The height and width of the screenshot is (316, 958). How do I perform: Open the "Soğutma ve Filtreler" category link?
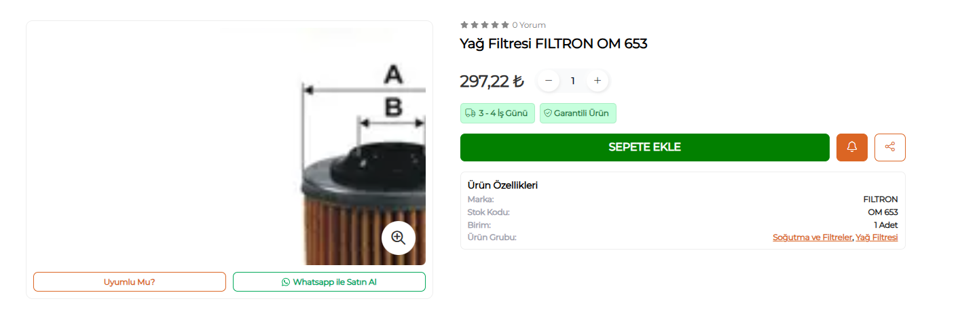point(812,237)
